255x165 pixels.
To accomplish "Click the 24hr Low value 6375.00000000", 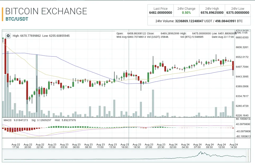I will pyautogui.click(x=238, y=13).
